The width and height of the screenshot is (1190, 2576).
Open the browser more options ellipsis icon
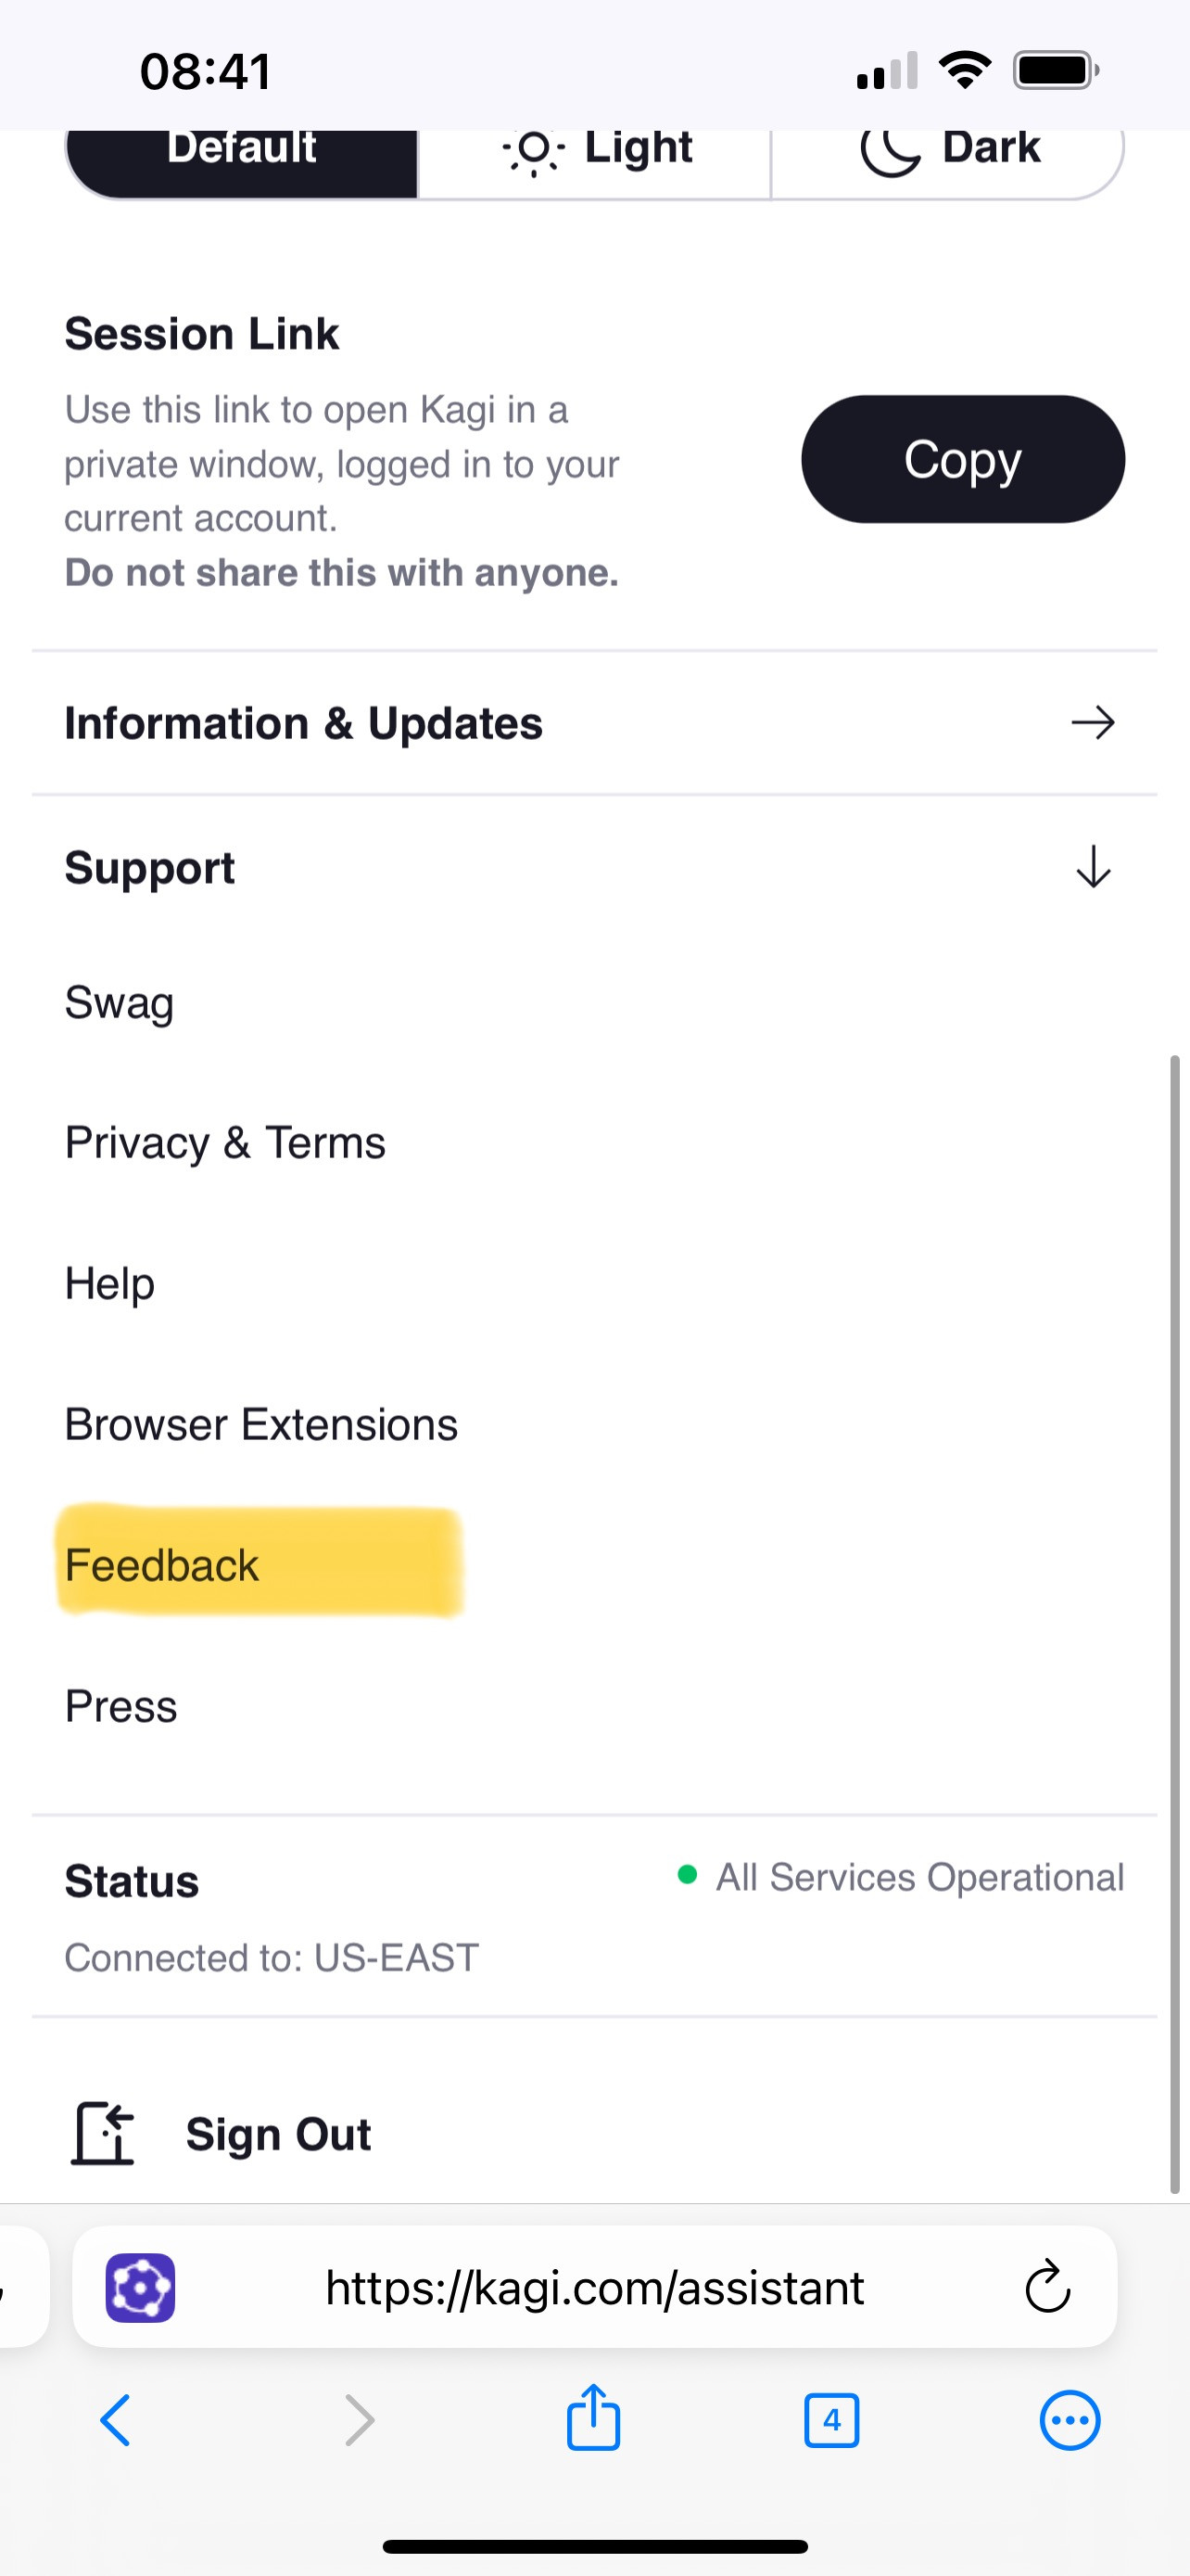pos(1070,2421)
